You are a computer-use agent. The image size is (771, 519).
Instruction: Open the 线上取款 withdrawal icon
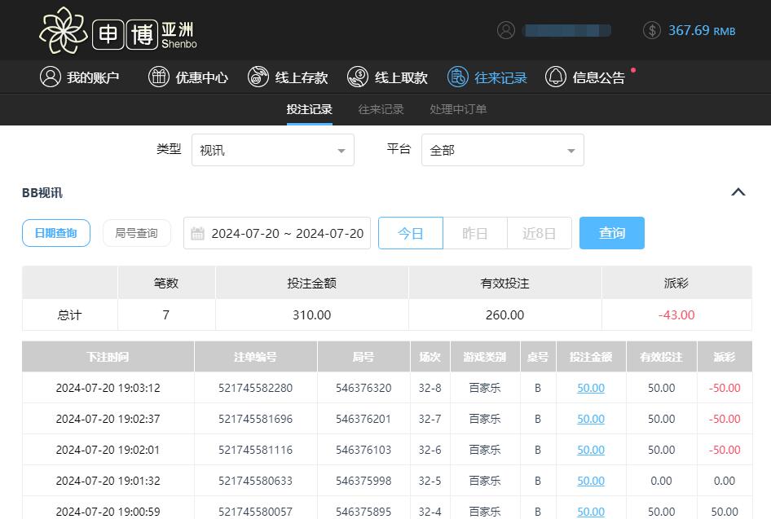pyautogui.click(x=357, y=77)
